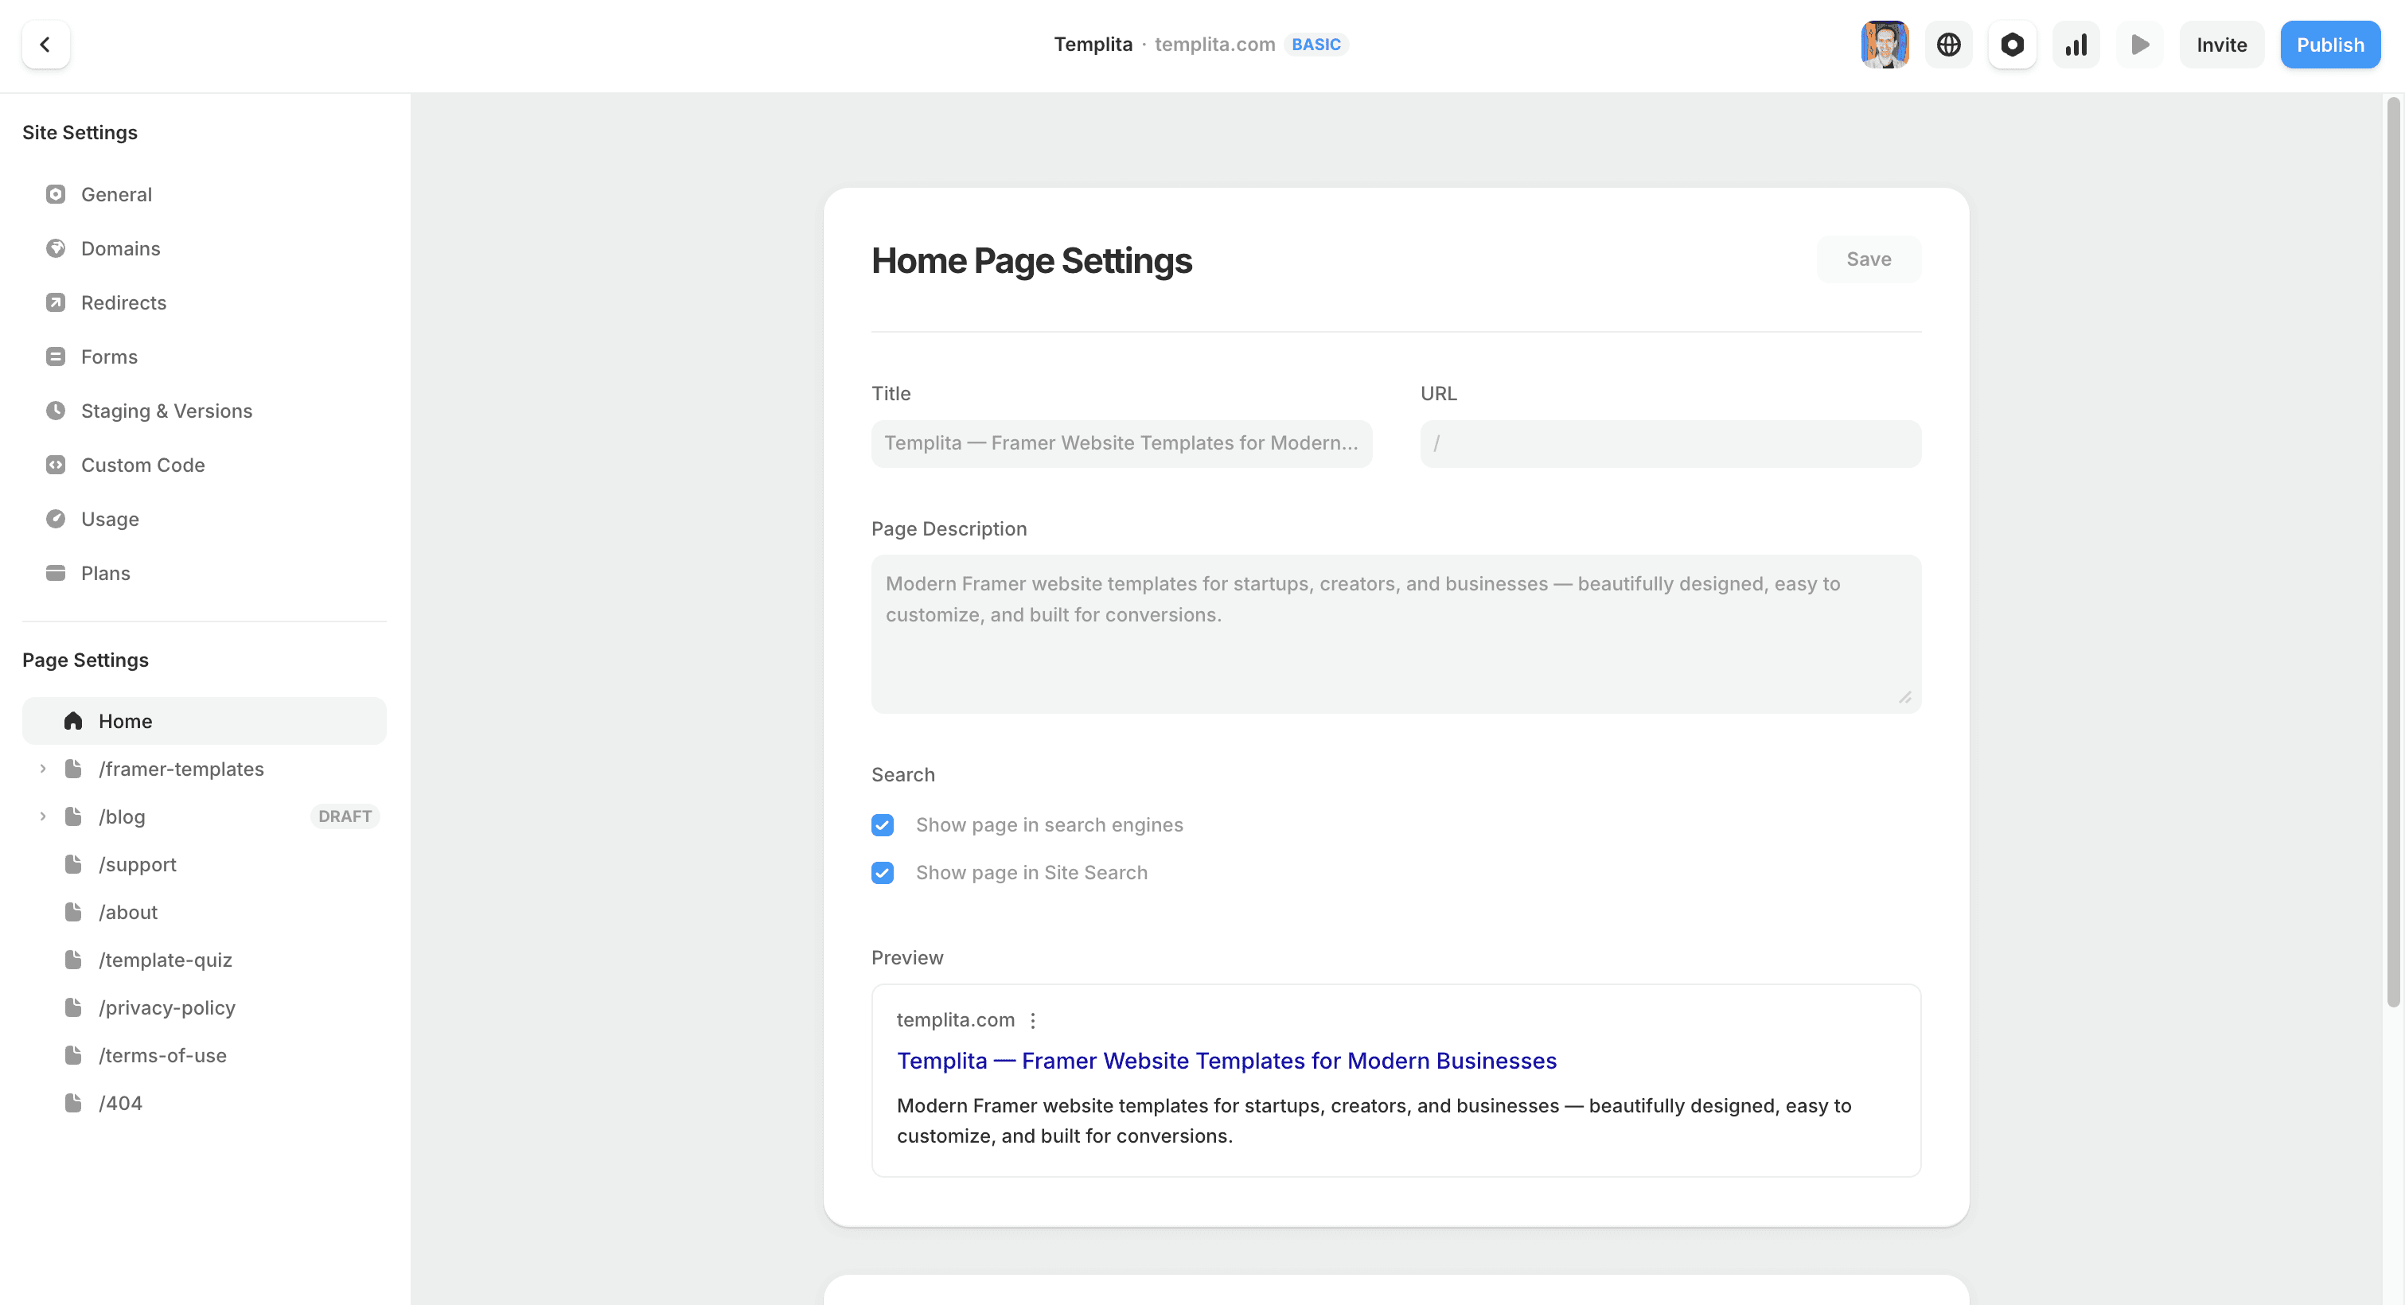The width and height of the screenshot is (2405, 1305).
Task: Select the /about page
Action: pos(205,911)
